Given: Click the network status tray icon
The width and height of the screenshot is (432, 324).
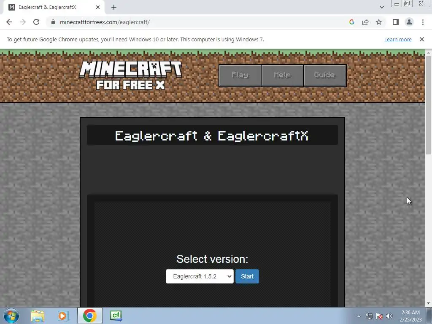Looking at the screenshot, I should 369,316.
